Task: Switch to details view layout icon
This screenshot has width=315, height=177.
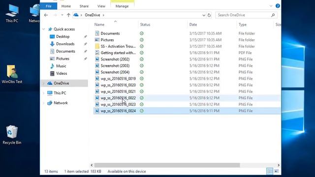Action: [x=270, y=171]
